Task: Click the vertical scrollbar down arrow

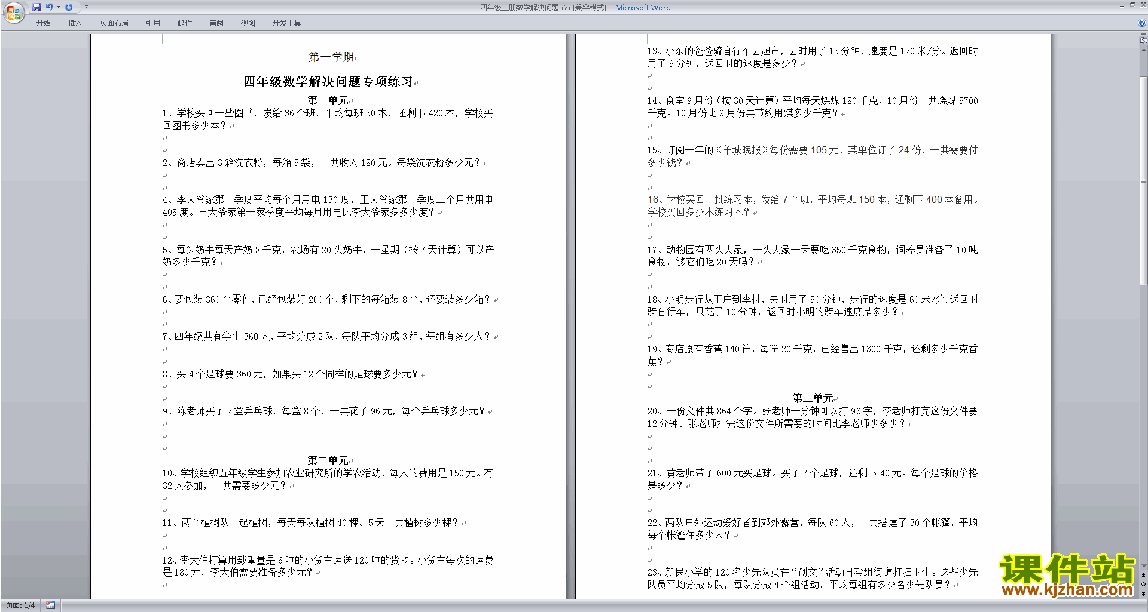Action: [x=1143, y=565]
